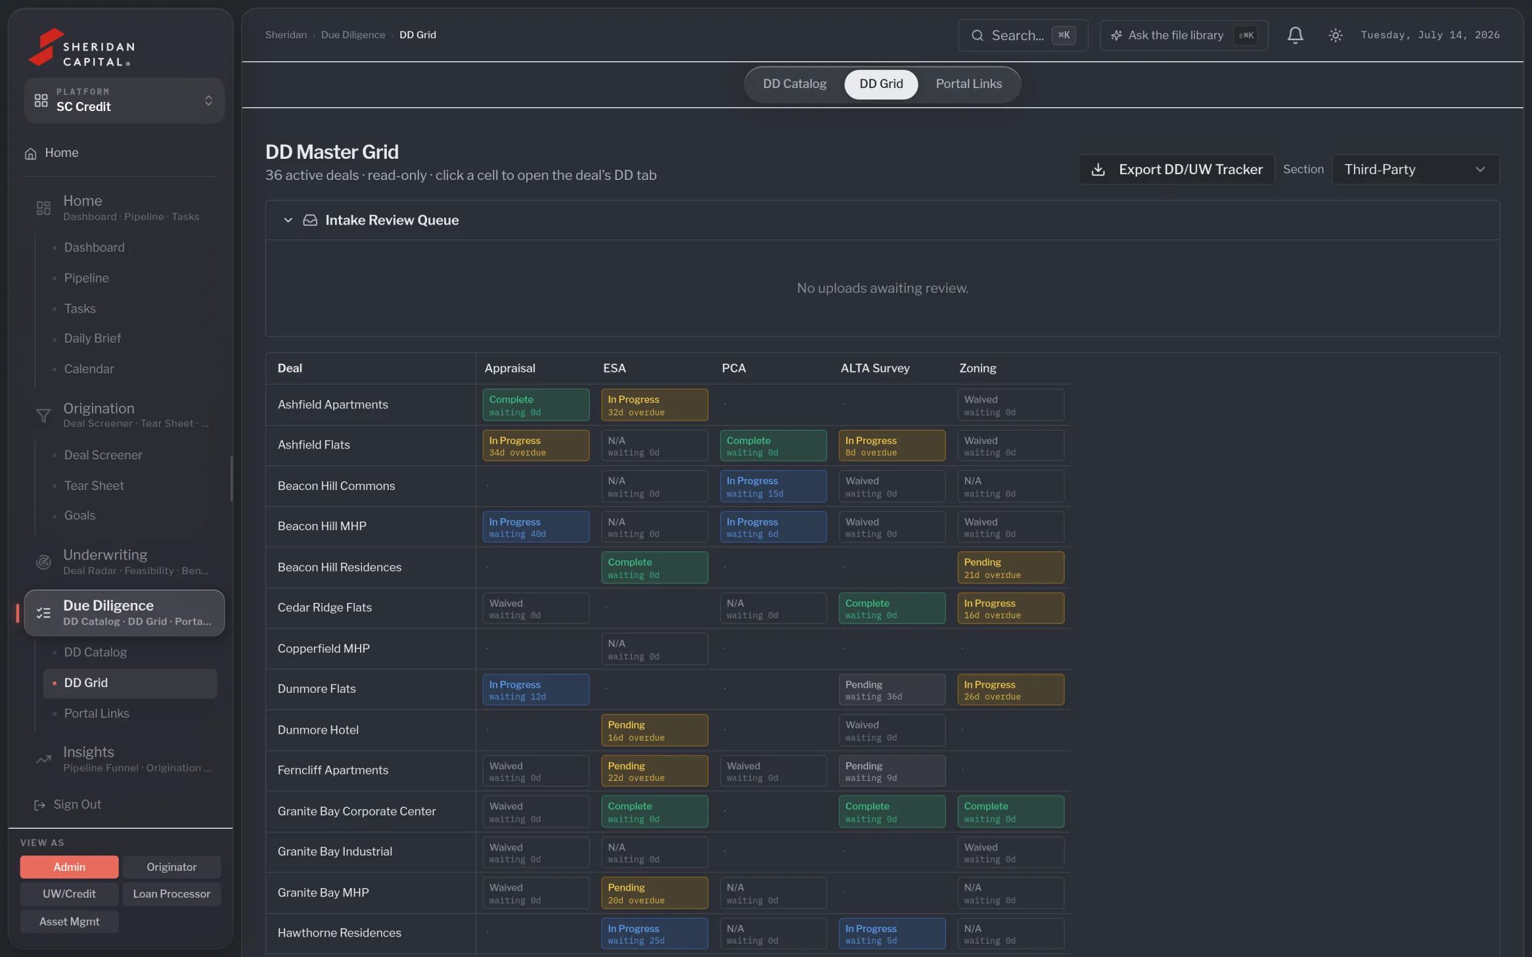Collapse the Home Dashboard Pipeline Tasks section
This screenshot has height=957, width=1532.
[124, 207]
